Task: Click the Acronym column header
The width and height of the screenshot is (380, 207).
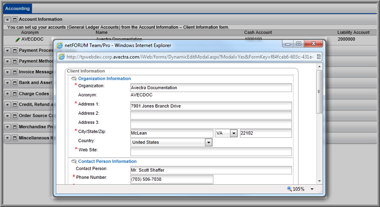Action: [29, 32]
